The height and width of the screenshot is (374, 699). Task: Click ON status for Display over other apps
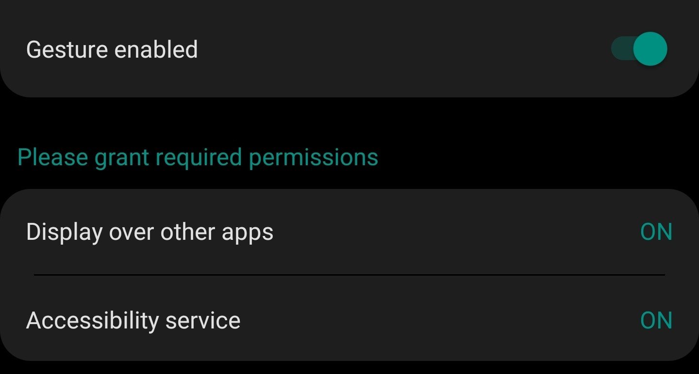[x=656, y=232]
